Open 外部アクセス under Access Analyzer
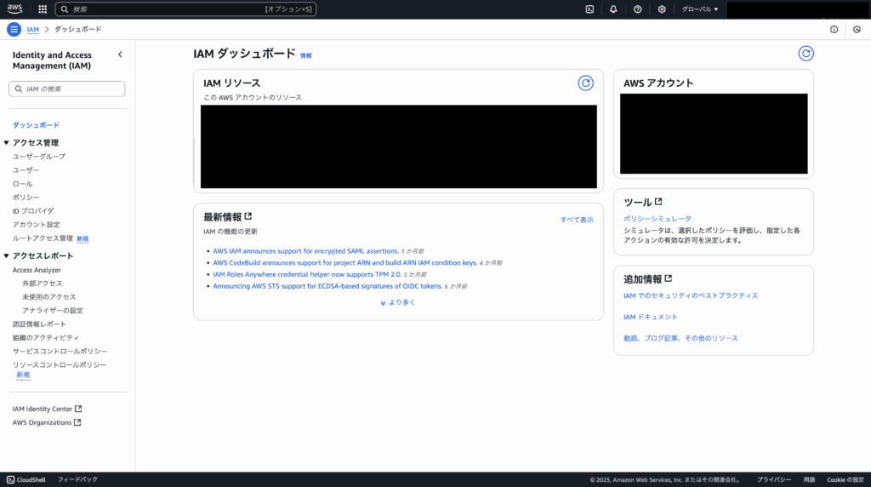The width and height of the screenshot is (871, 487). click(x=43, y=284)
